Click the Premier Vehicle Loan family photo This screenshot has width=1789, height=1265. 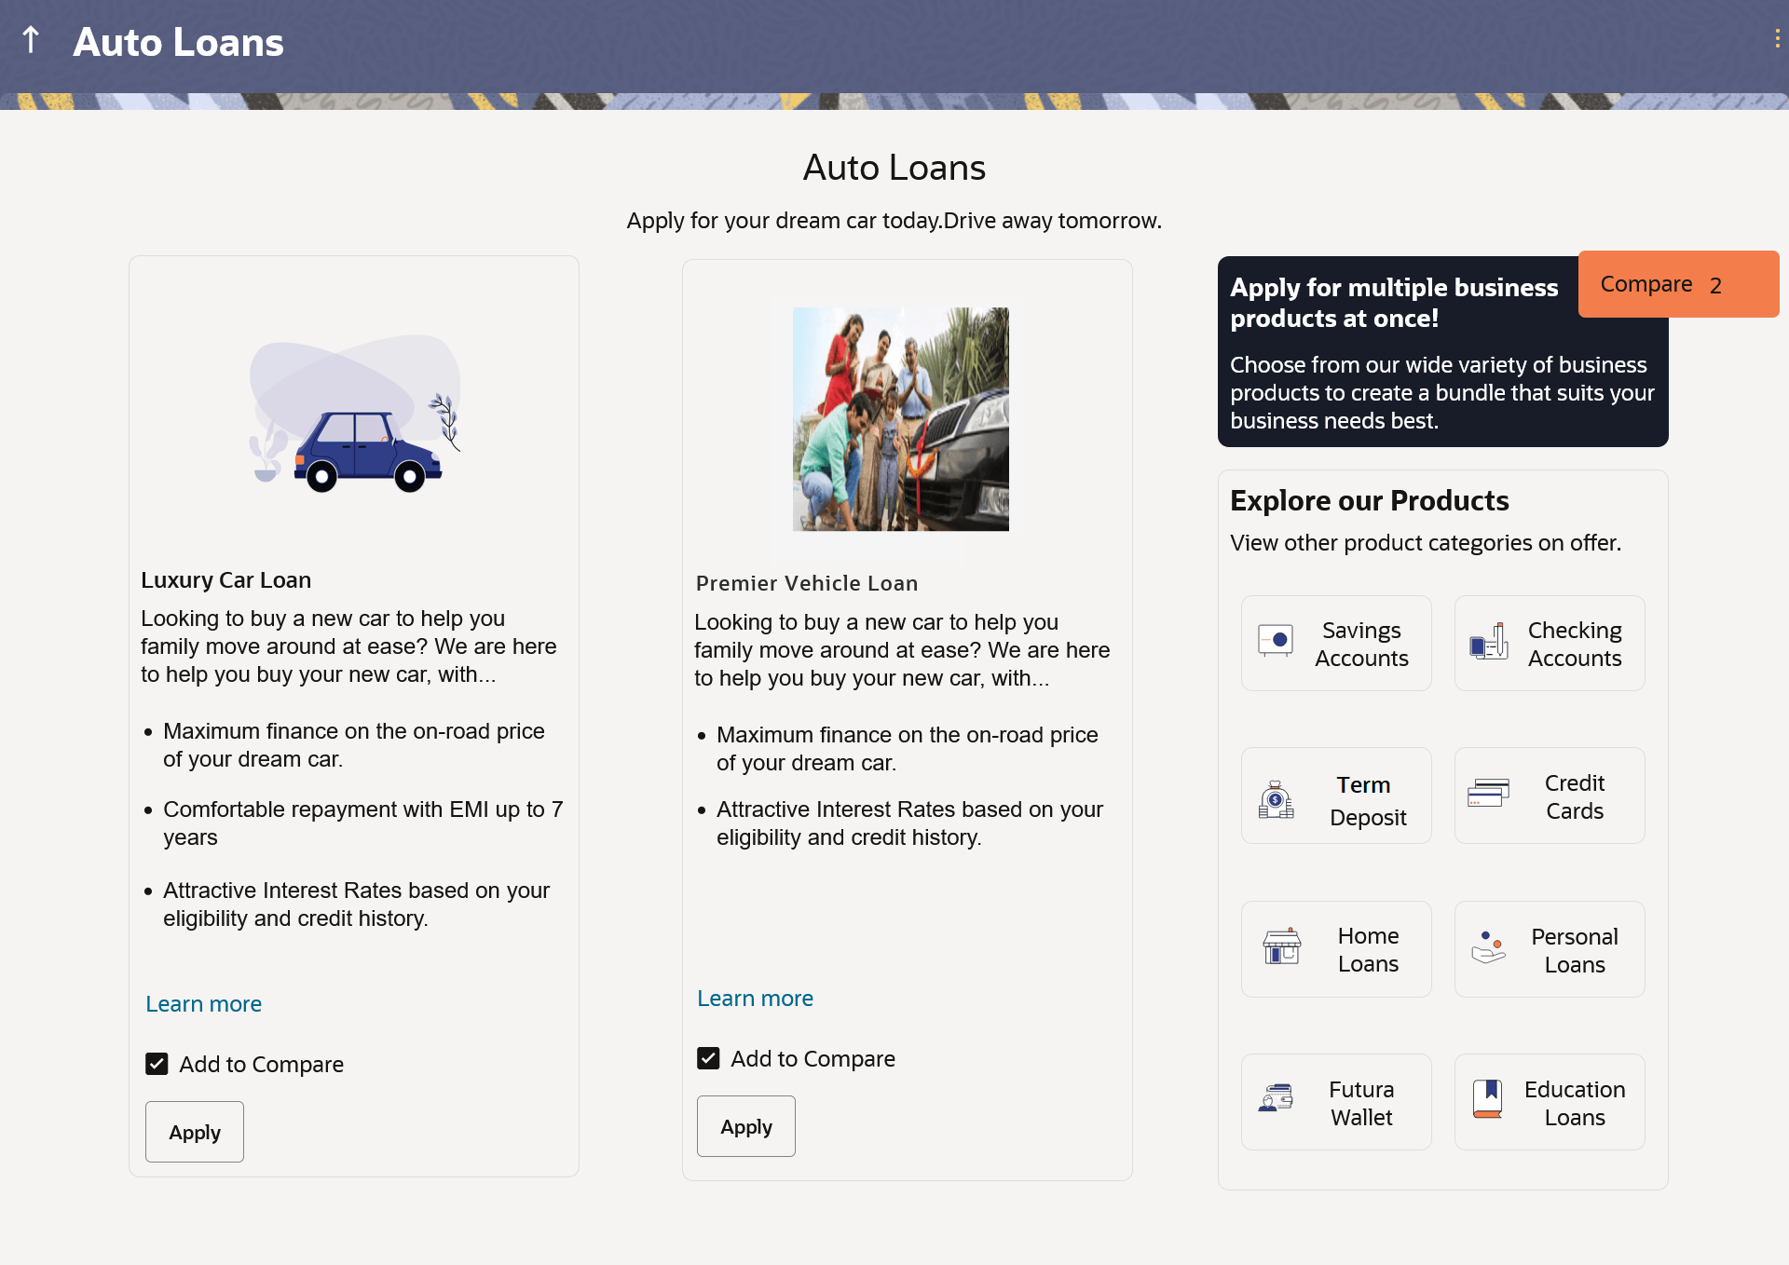coord(900,419)
